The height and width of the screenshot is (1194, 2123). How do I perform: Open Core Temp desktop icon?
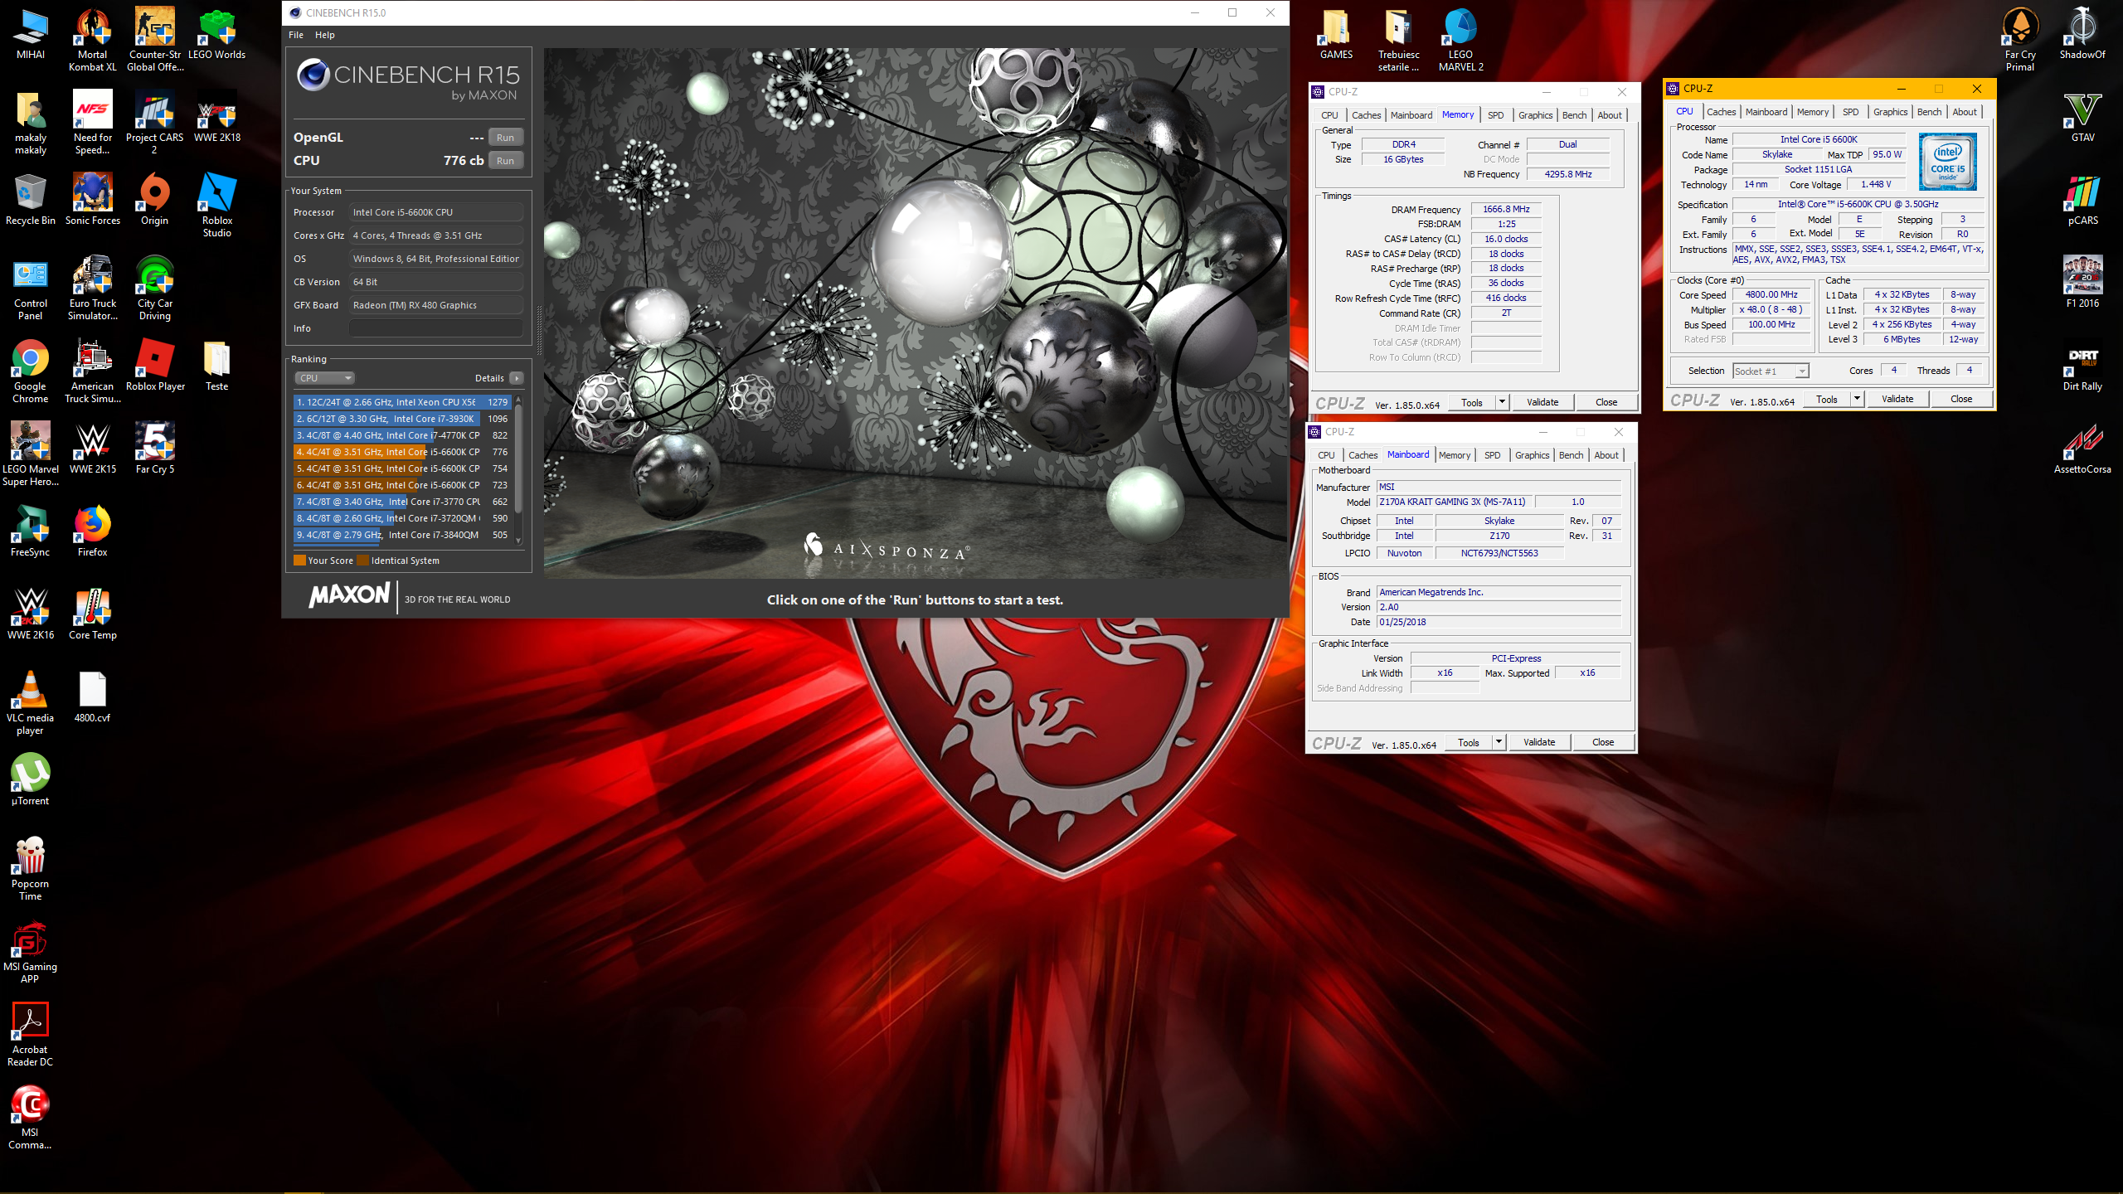pos(92,614)
